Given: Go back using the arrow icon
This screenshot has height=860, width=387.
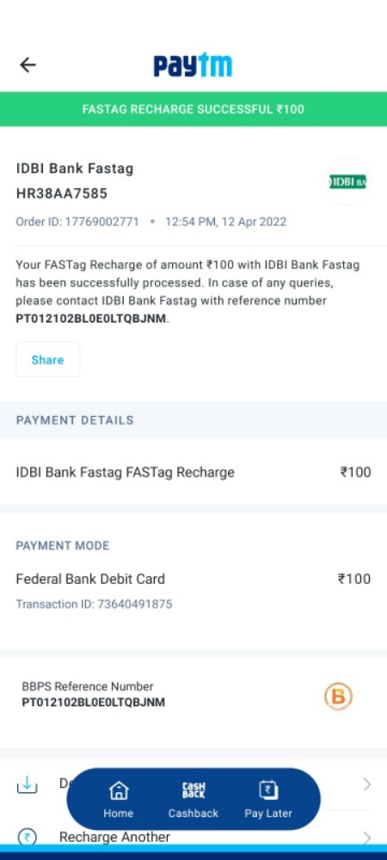Looking at the screenshot, I should tap(28, 65).
